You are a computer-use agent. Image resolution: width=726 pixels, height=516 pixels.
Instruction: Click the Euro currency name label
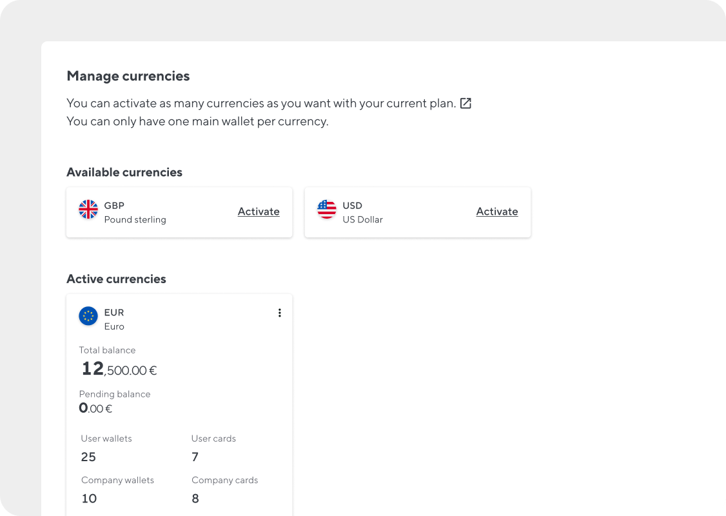(x=114, y=326)
